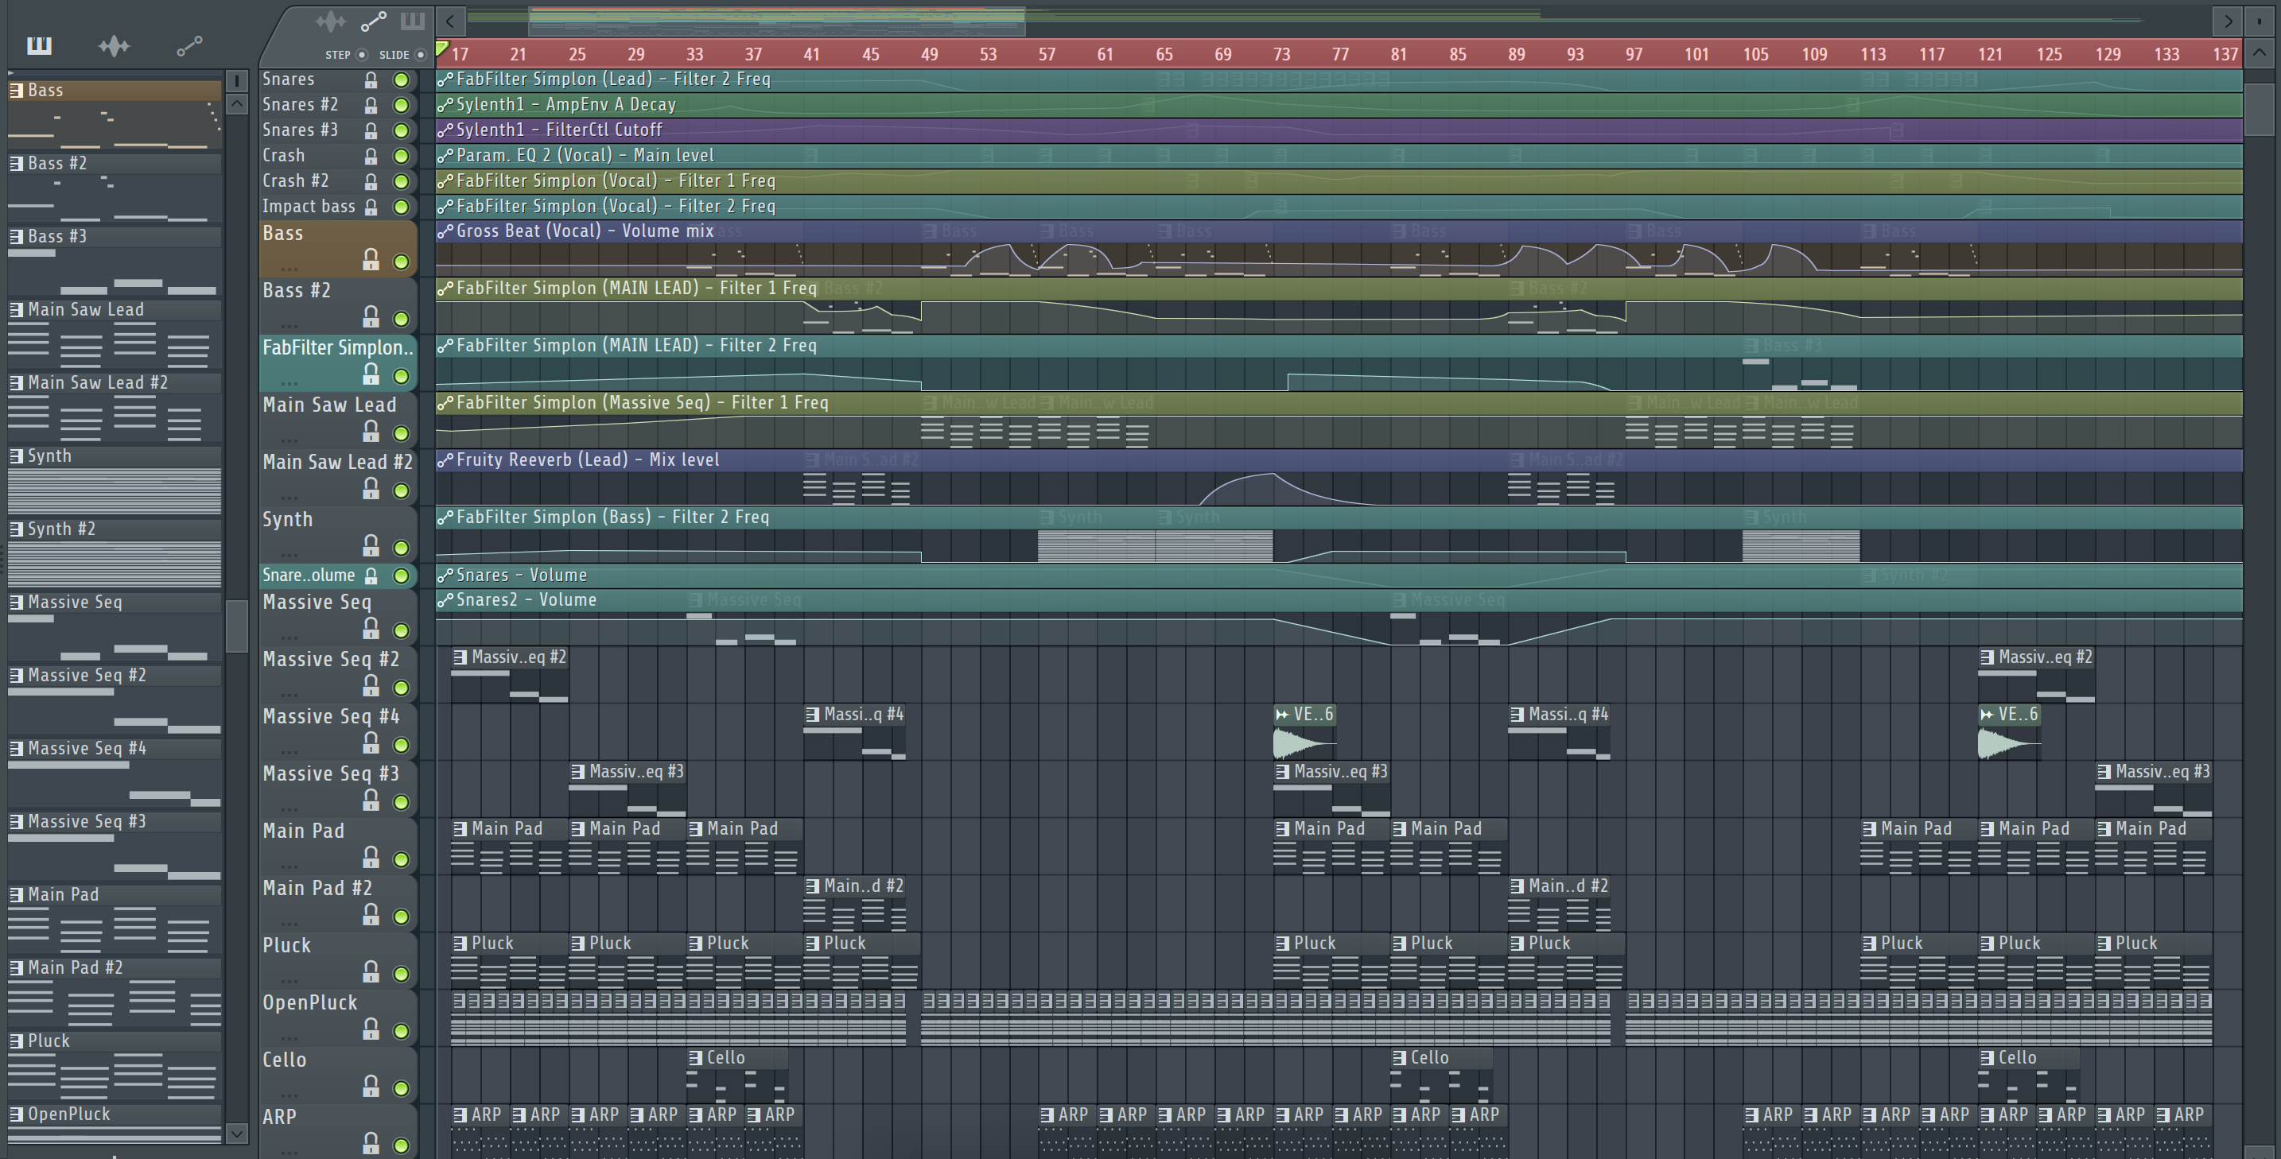Select the Main Saw Lead #2 track header
Screen dimensions: 2281x1159
[x=337, y=478]
